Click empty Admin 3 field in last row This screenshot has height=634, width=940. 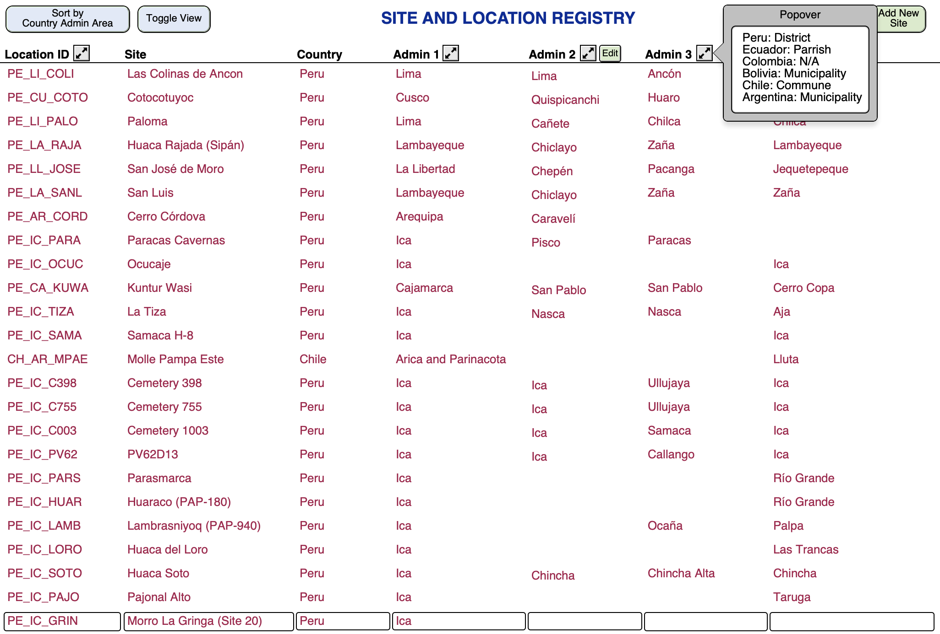705,621
